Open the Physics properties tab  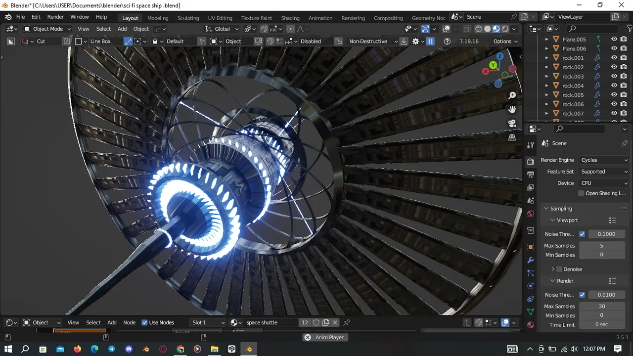(x=531, y=286)
